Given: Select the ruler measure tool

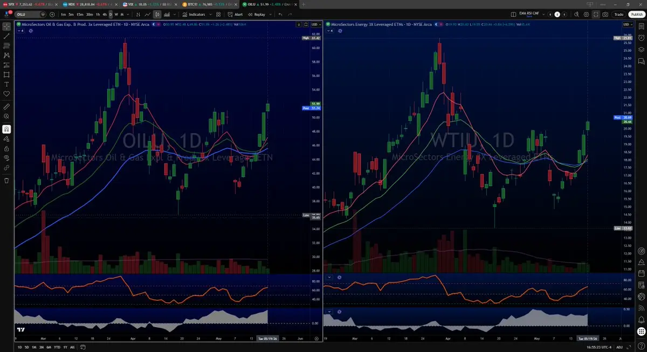Looking at the screenshot, I should click(6, 107).
